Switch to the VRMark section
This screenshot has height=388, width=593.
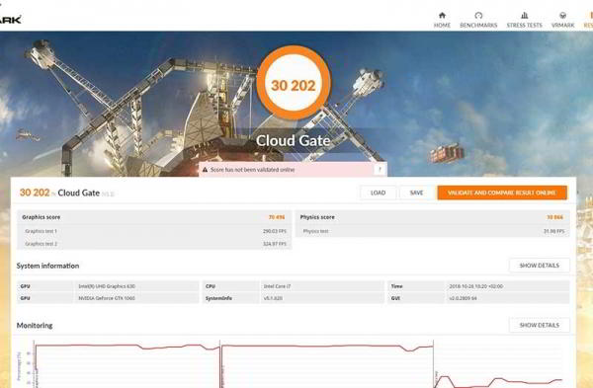point(562,20)
